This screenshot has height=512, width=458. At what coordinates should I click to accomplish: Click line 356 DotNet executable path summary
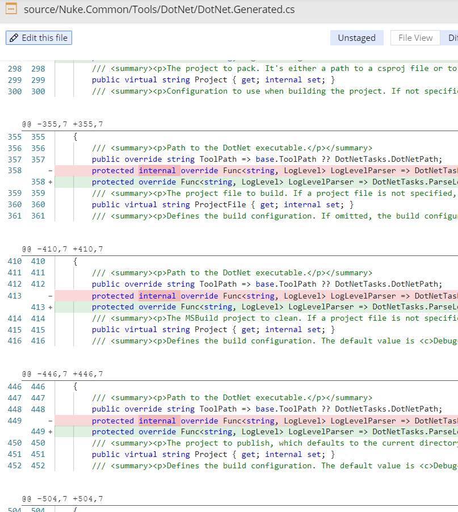(232, 148)
